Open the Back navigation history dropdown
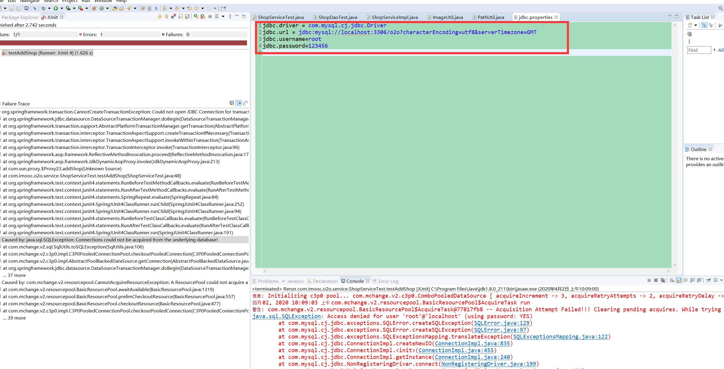Viewport: 724px width, 369px height. point(203,8)
